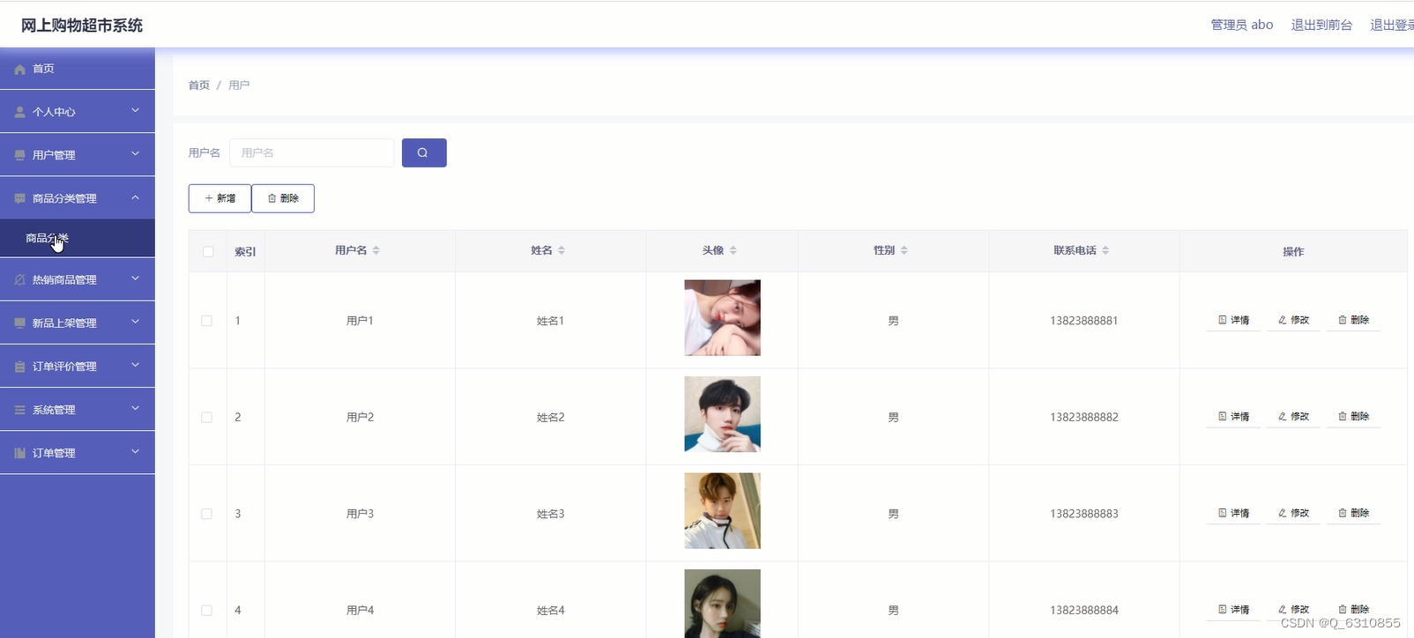Expand the 系统管理 menu chevron
This screenshot has width=1414, height=638.
135,409
